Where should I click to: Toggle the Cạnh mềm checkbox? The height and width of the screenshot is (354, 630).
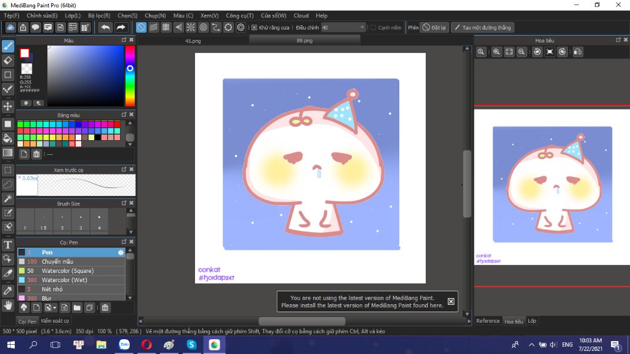[373, 28]
